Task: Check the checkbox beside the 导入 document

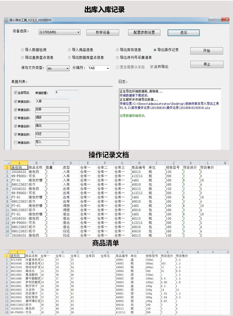Action: pyautogui.click(x=16, y=142)
